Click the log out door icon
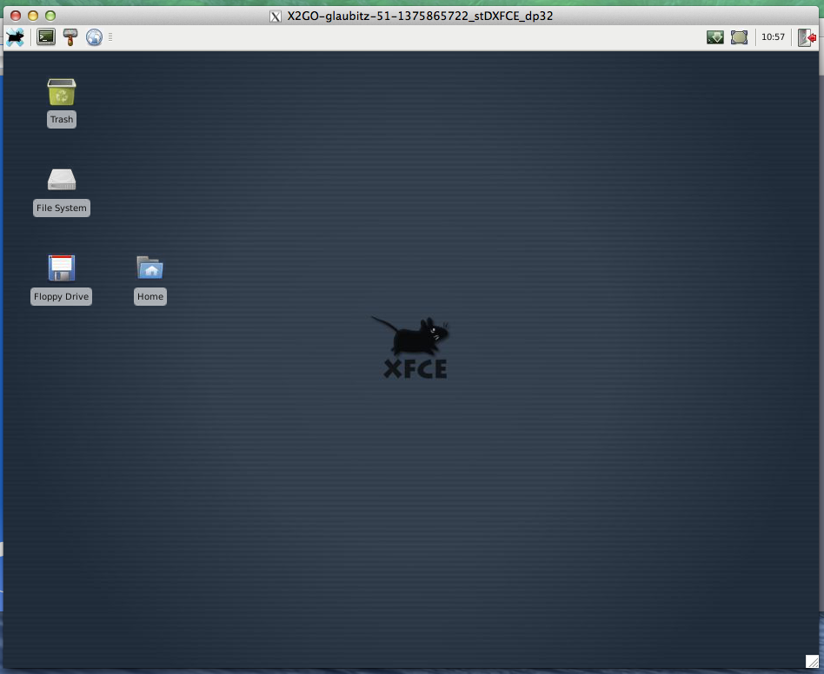This screenshot has width=824, height=674. point(807,37)
